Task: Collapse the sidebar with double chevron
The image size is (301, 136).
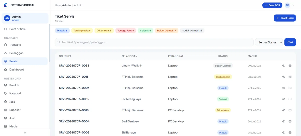Action: point(25,132)
